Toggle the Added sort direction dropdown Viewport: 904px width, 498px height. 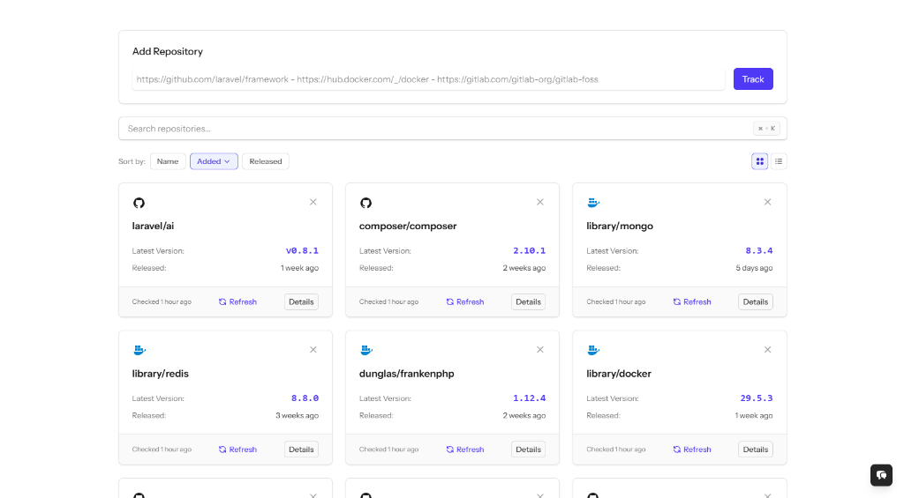point(214,161)
